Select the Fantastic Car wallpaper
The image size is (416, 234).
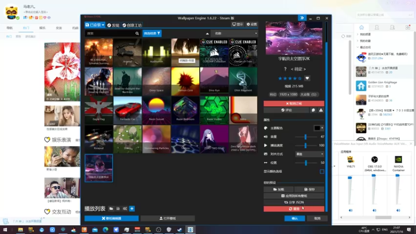point(127,110)
